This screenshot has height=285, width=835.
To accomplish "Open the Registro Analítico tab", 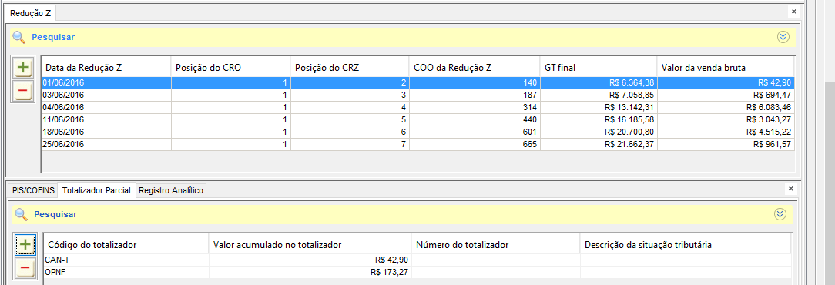I will pos(171,190).
